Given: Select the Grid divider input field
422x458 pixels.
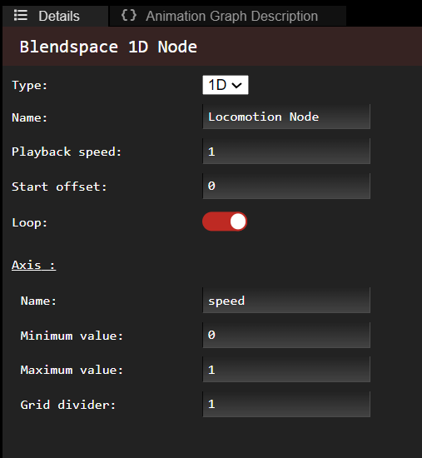Looking at the screenshot, I should click(x=286, y=404).
